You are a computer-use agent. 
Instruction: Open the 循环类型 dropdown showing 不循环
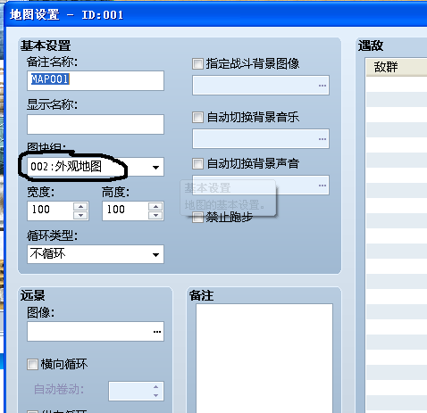[96, 254]
